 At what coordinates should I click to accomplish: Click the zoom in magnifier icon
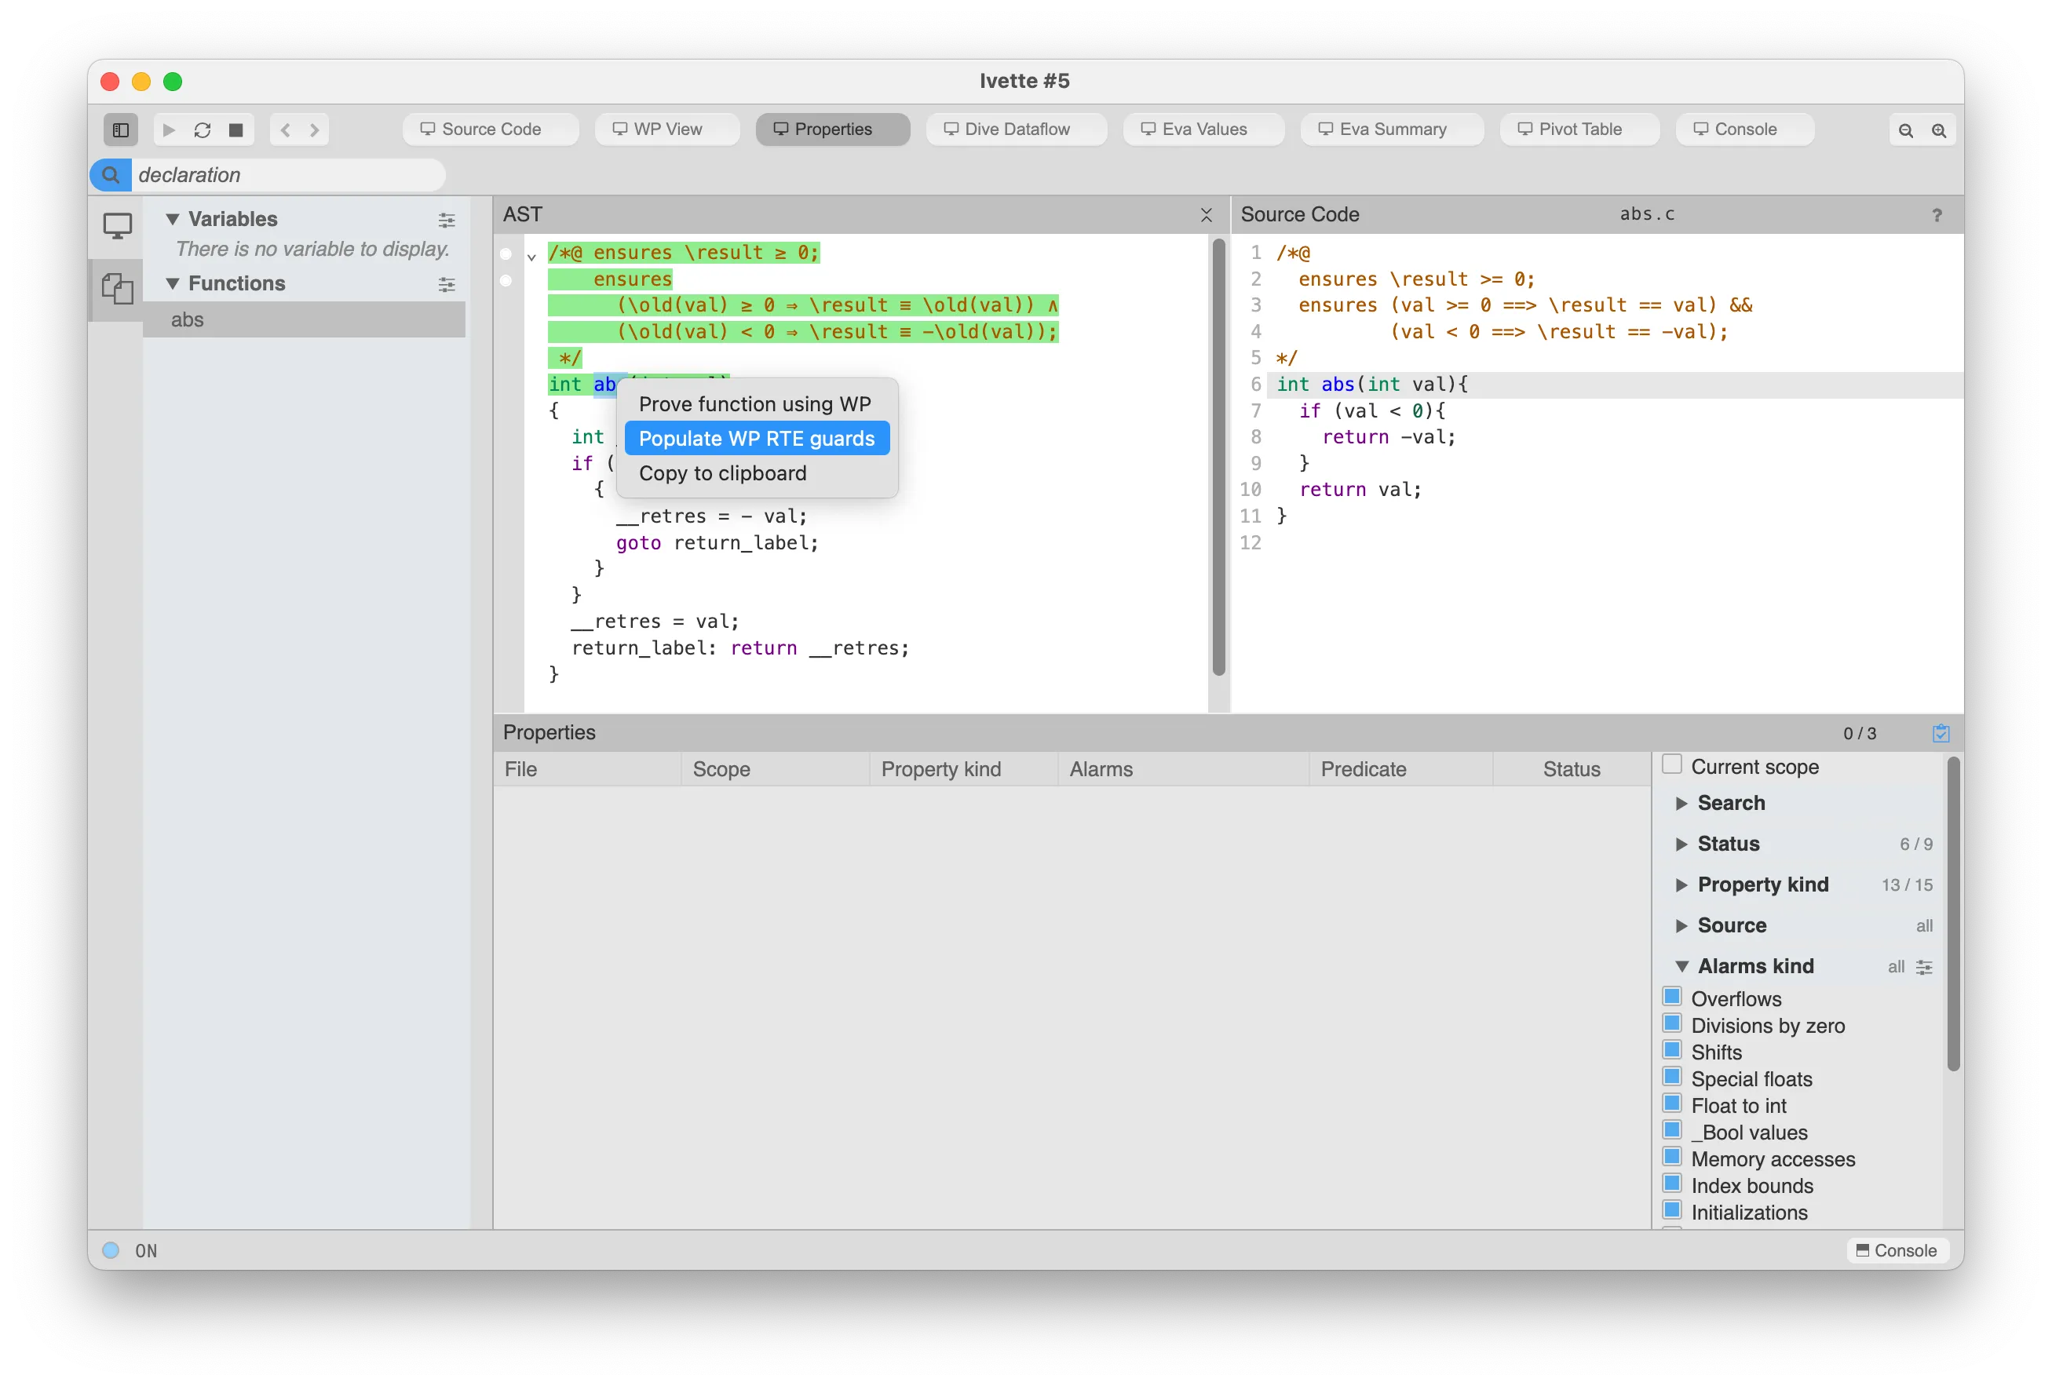point(1939,130)
